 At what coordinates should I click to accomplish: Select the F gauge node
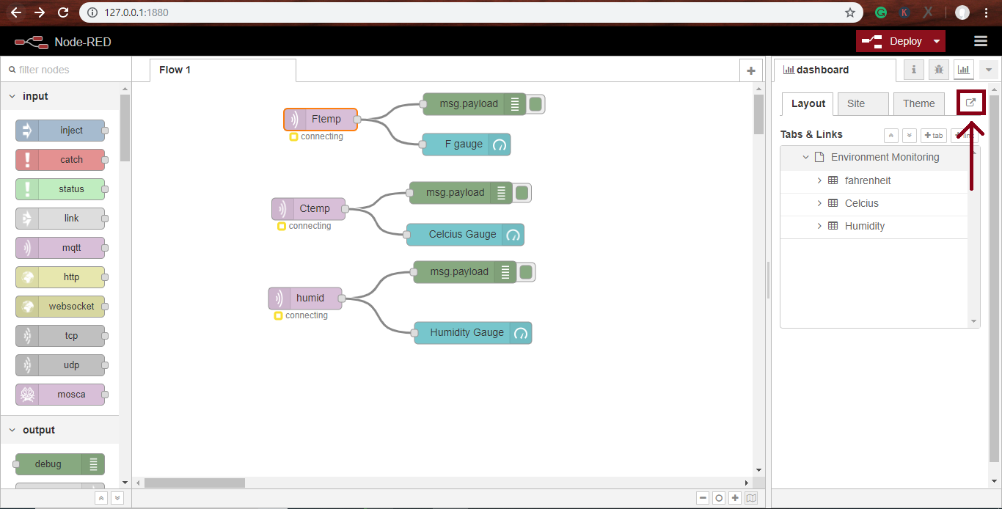click(x=467, y=144)
